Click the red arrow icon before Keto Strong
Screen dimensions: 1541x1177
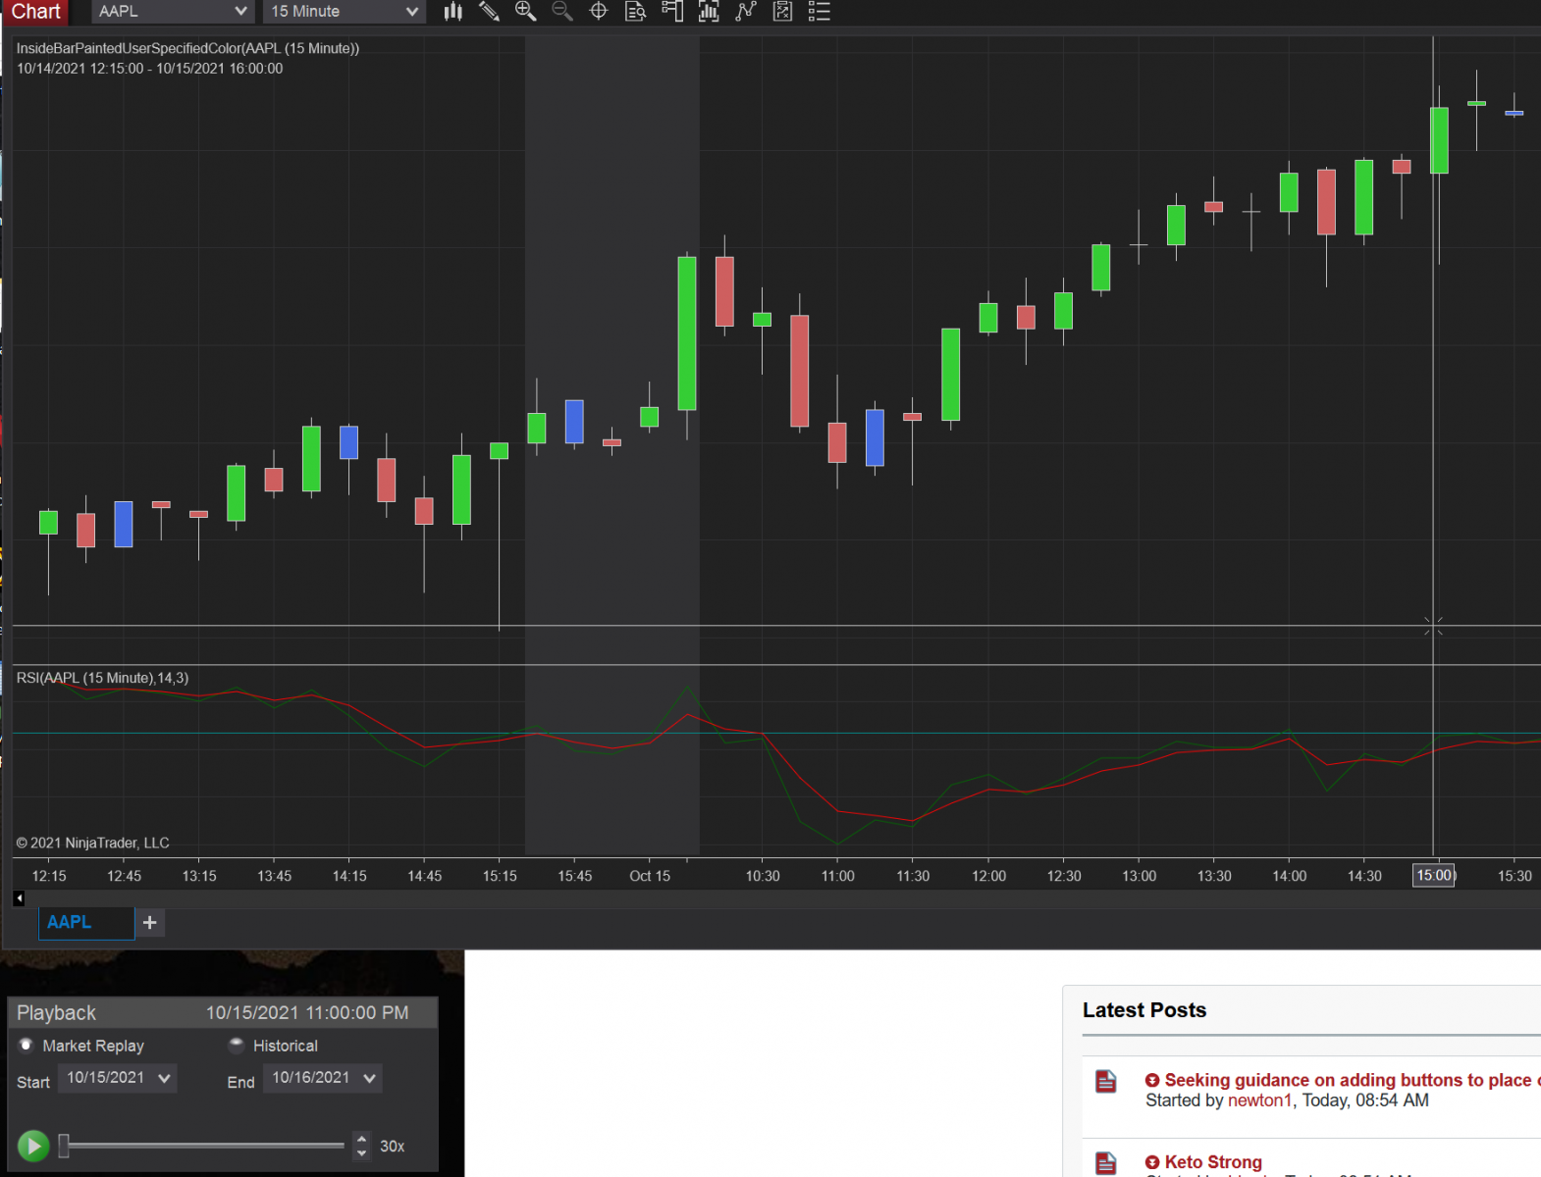(1152, 1162)
